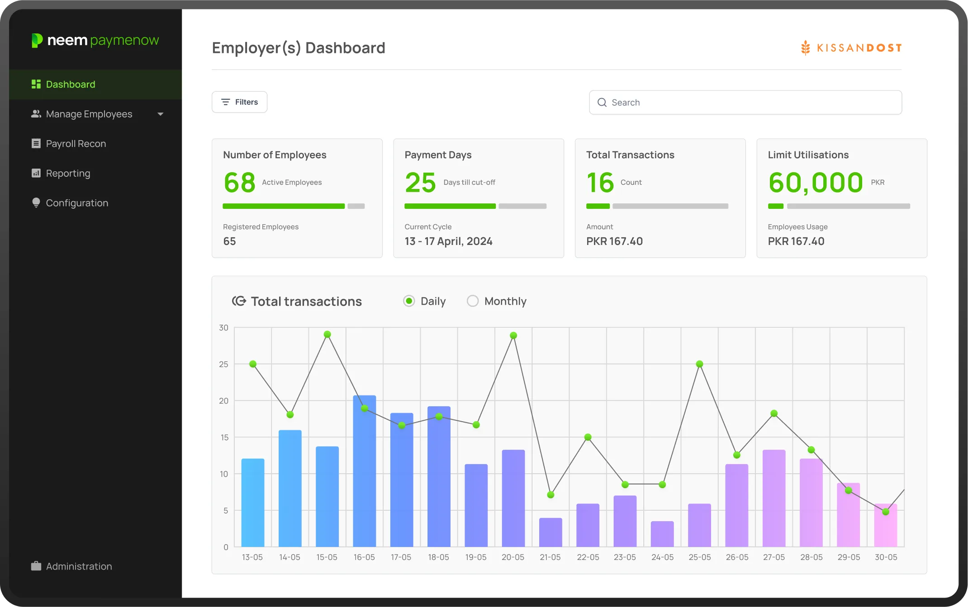This screenshot has height=607, width=968.
Task: Click the Total transactions refresh icon
Action: click(239, 301)
